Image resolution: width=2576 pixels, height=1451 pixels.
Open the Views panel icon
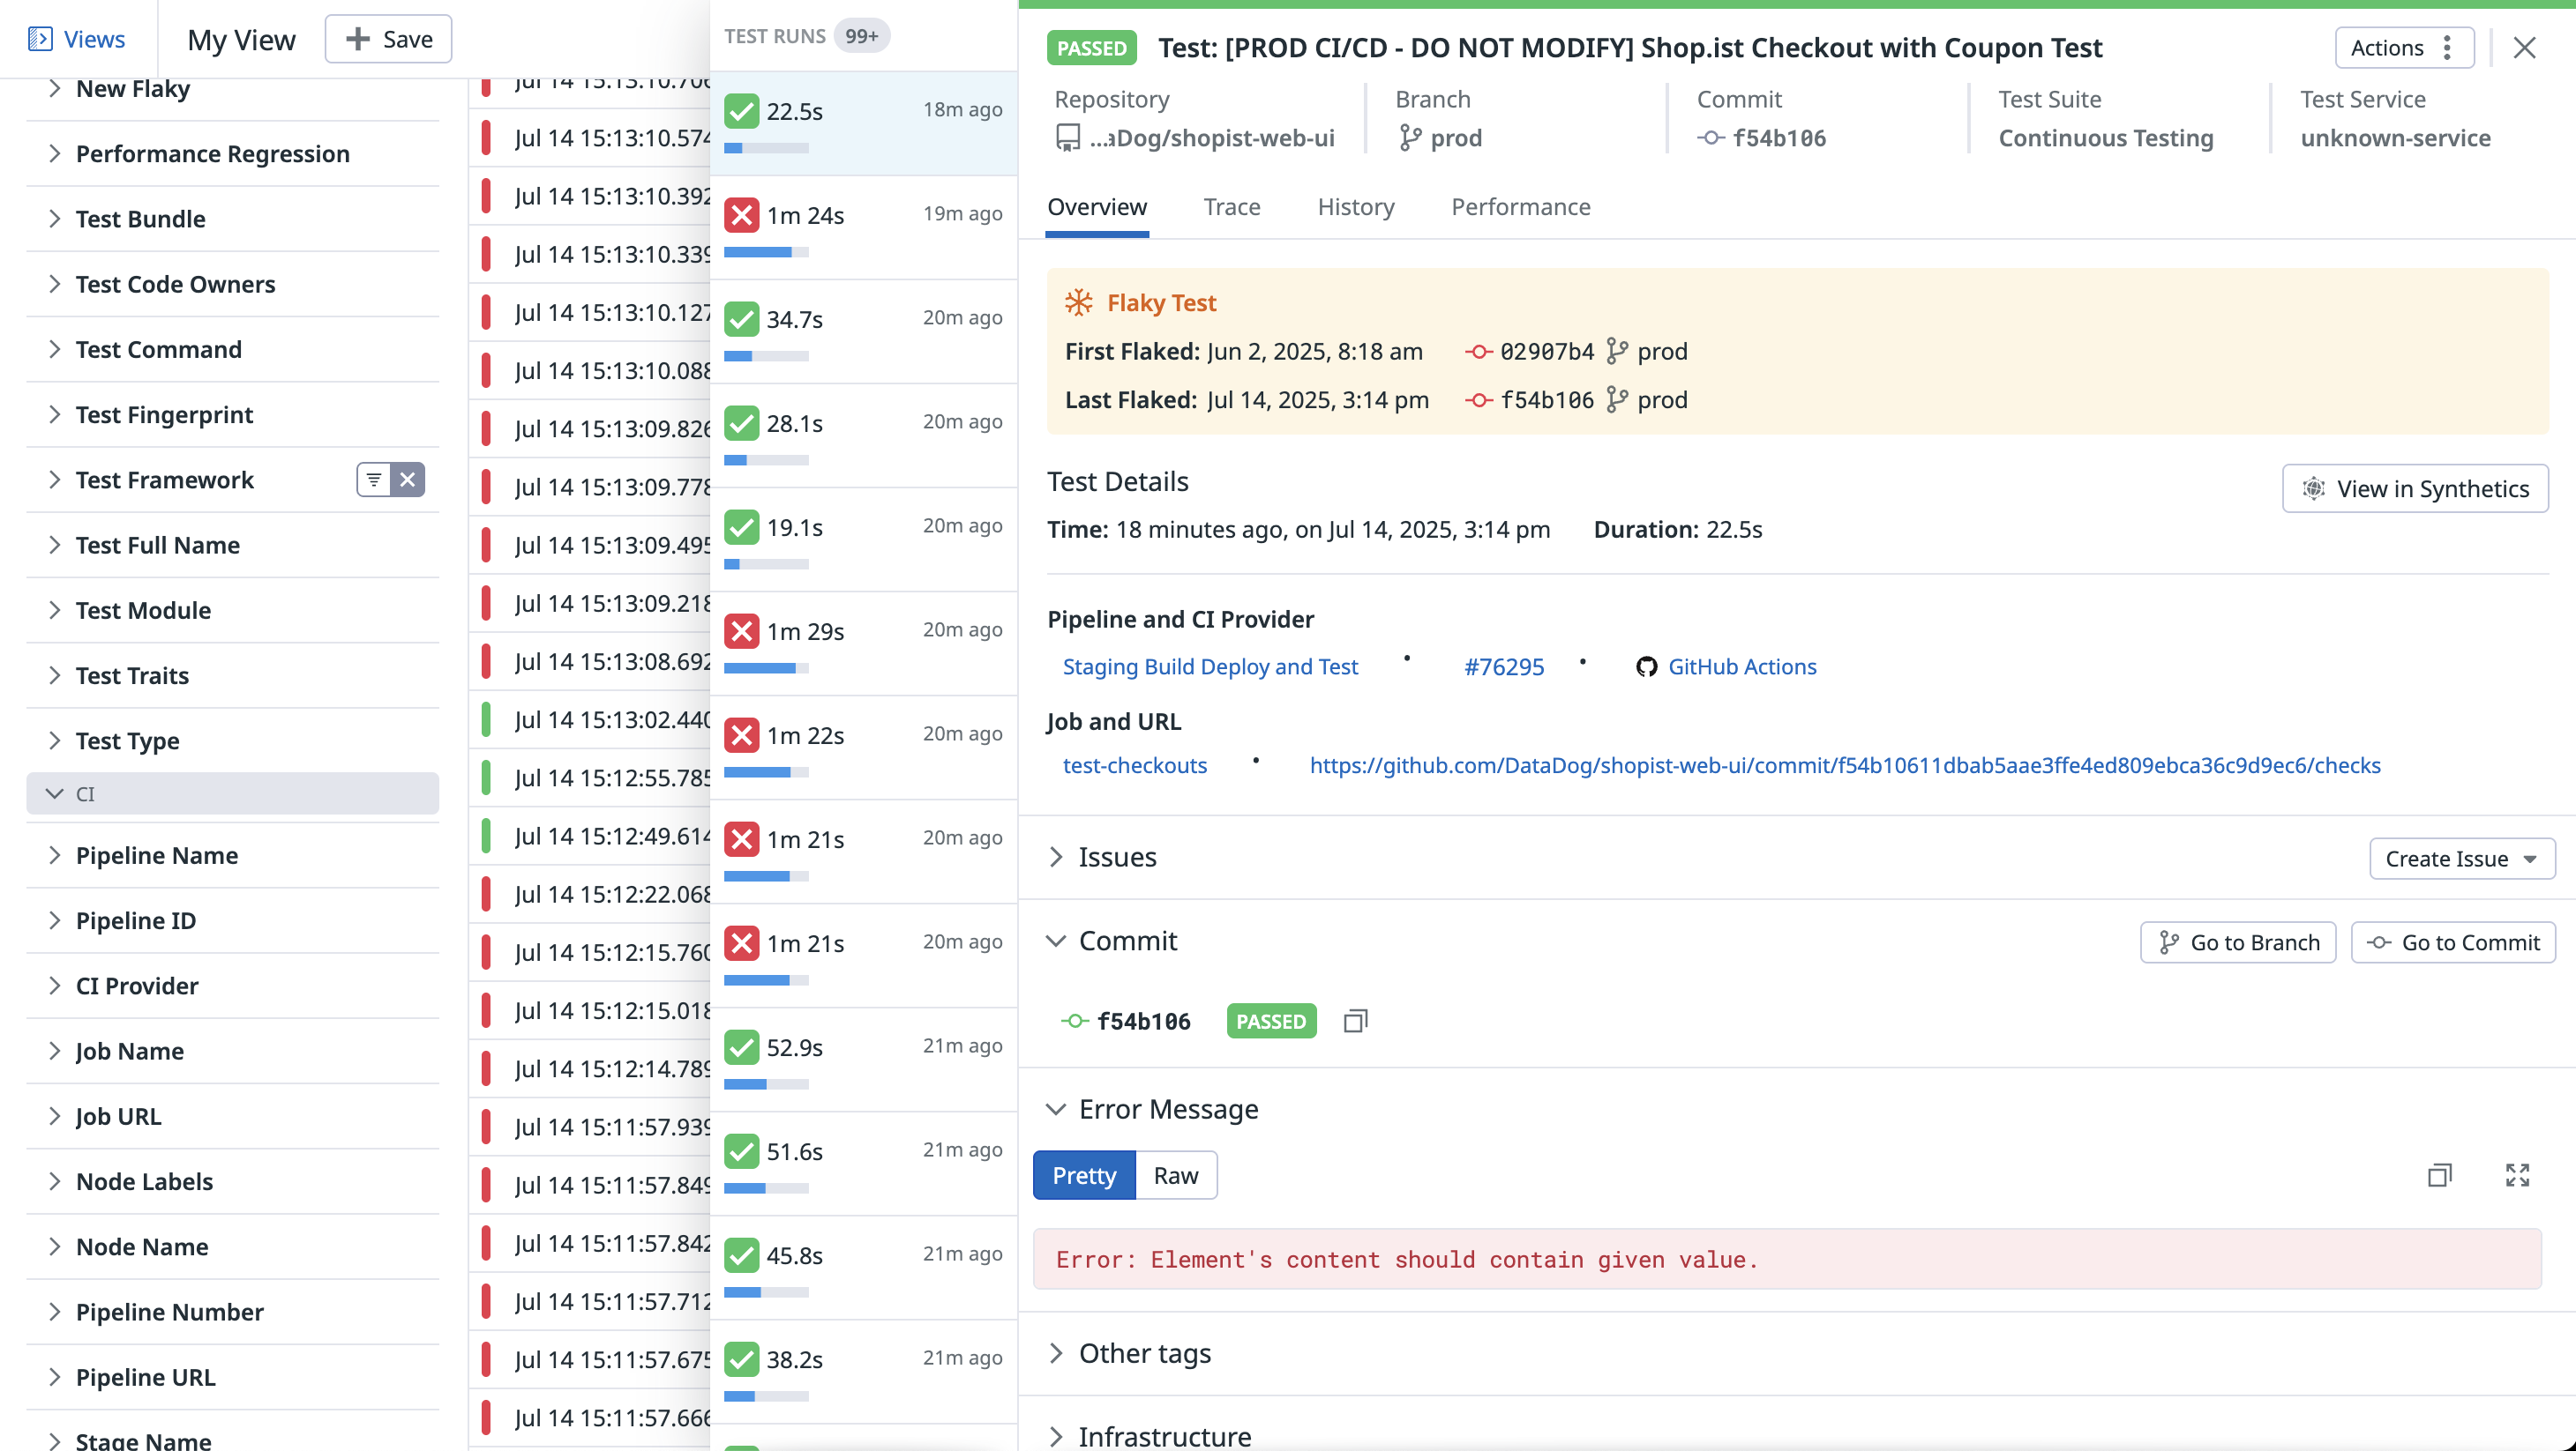(x=40, y=39)
